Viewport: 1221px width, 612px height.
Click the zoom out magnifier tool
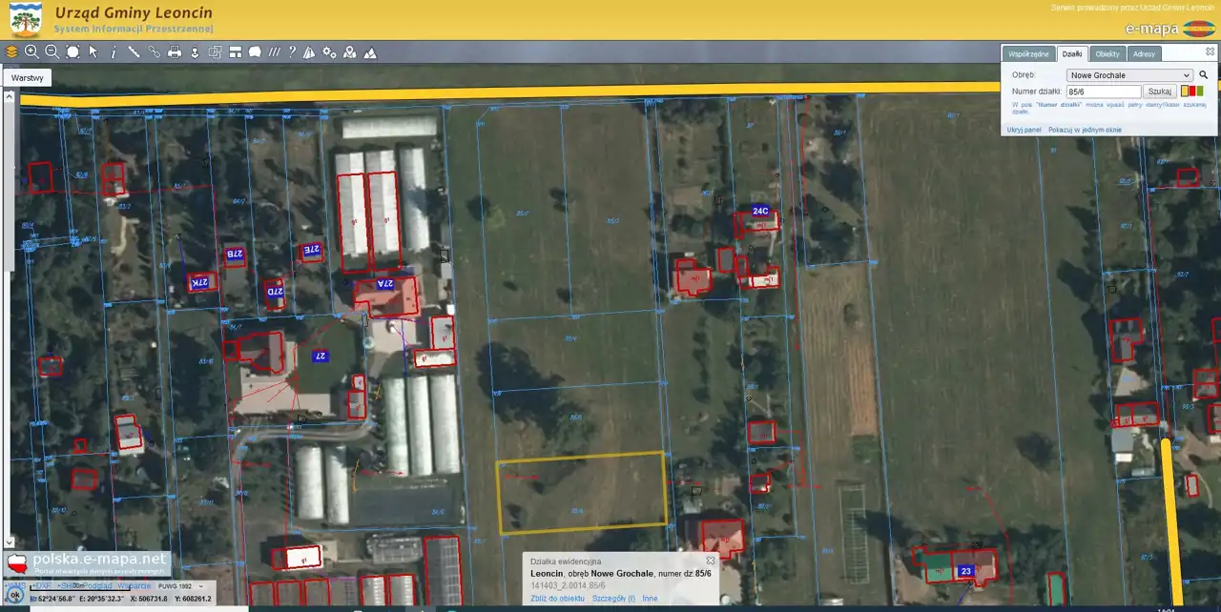point(52,52)
